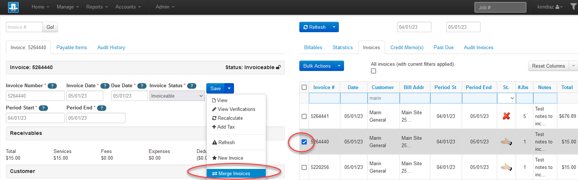Open the Payable Items tab
Viewport: 578px width, 180px height.
pyautogui.click(x=72, y=47)
